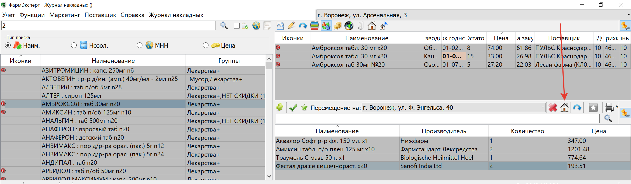The width and height of the screenshot is (631, 184).
Task: Select the МНН search type option
Action: coord(140,45)
